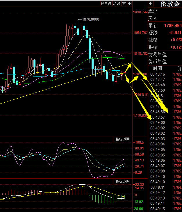Click the 买入 label in quote panel

pyautogui.click(x=153, y=18)
